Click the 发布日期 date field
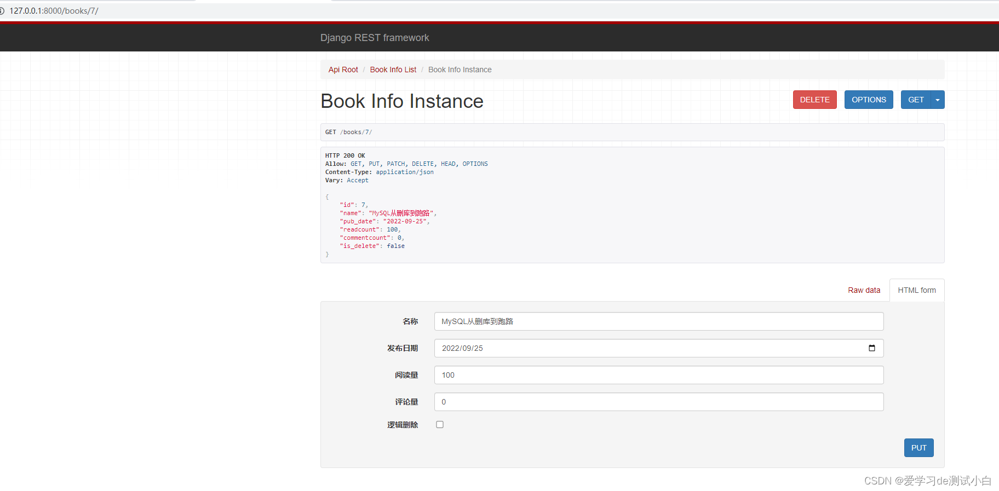Screen dimensions: 999x491 point(659,348)
